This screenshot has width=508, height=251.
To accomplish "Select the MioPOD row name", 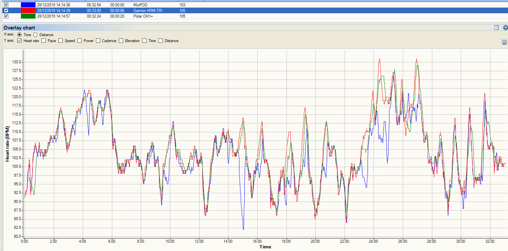I will (x=140, y=5).
